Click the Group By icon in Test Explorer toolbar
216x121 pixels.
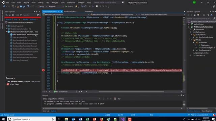click(x=13, y=15)
